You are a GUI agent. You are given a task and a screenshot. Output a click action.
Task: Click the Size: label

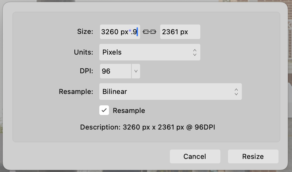[x=85, y=32]
